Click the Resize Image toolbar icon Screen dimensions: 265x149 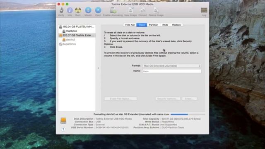pyautogui.click(x=156, y=10)
